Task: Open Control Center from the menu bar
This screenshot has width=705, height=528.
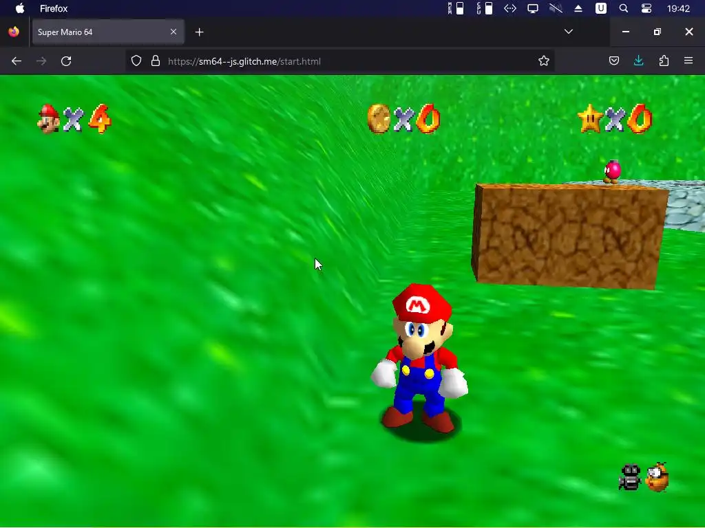Action: tap(646, 8)
